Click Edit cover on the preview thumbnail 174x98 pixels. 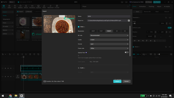click(x=49, y=17)
